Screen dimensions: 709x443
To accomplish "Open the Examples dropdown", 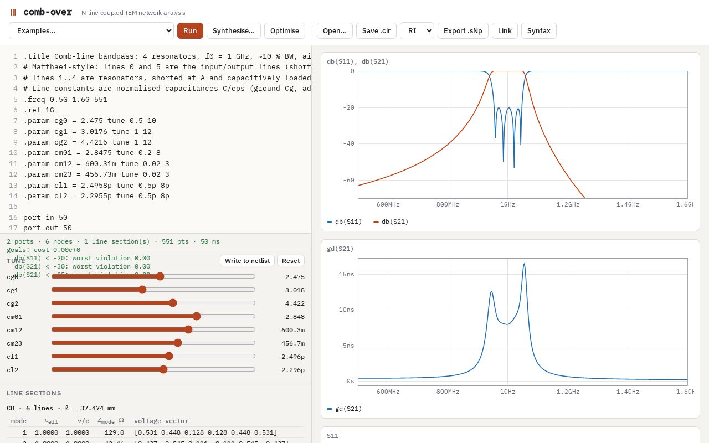I will 91,31.
